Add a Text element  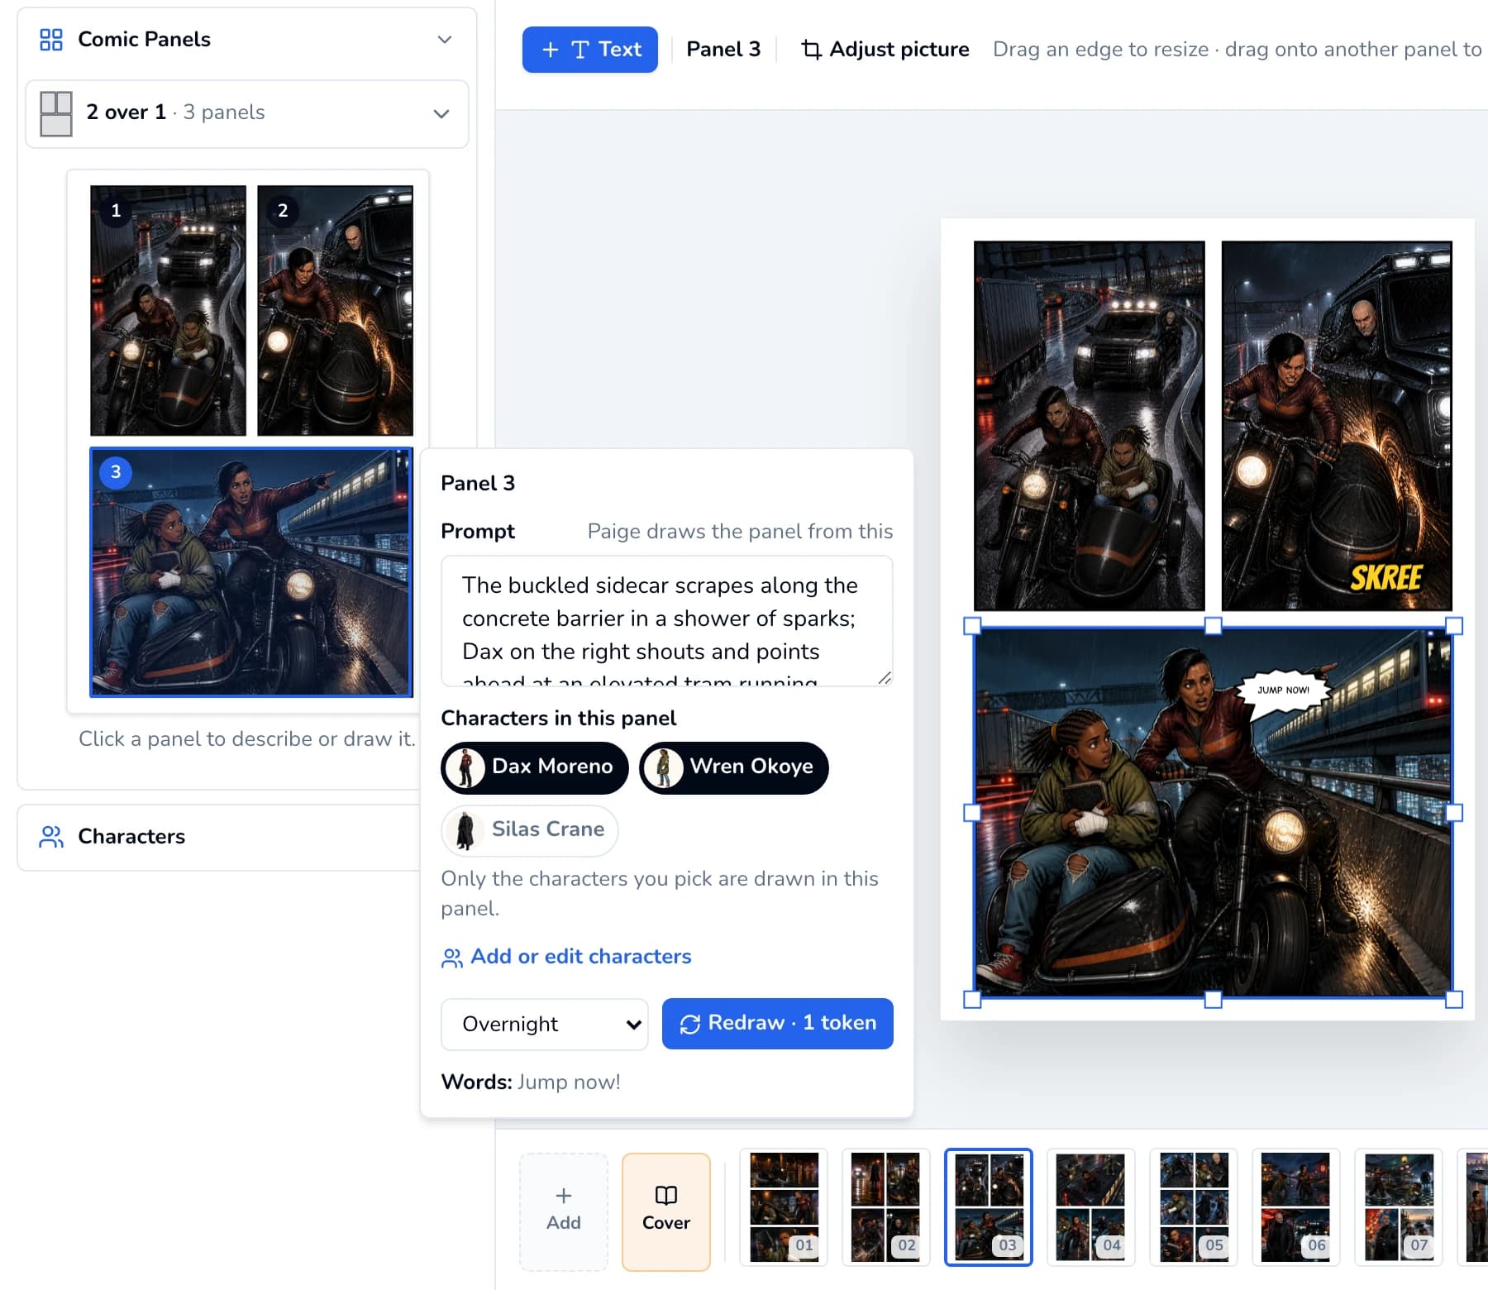coord(590,50)
